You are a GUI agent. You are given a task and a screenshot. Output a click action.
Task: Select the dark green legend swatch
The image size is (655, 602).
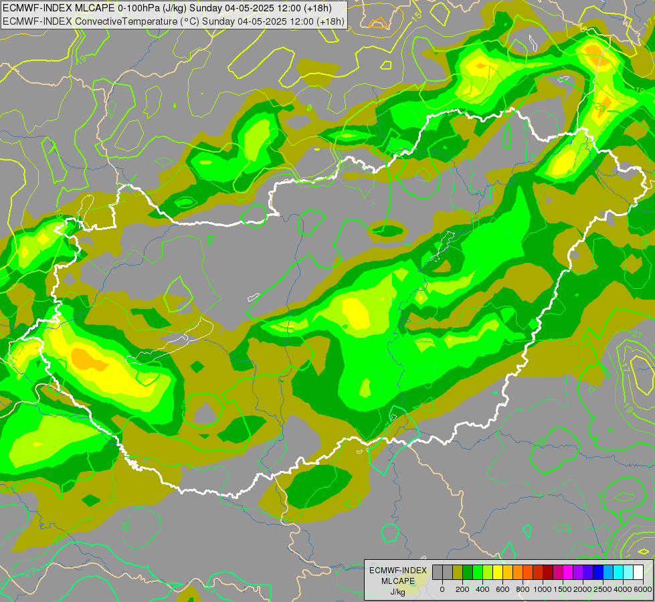click(468, 573)
